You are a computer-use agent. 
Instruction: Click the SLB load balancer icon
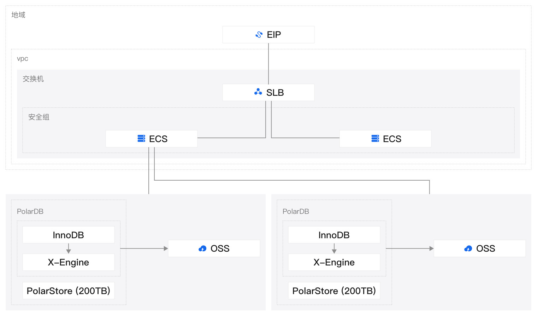click(258, 92)
